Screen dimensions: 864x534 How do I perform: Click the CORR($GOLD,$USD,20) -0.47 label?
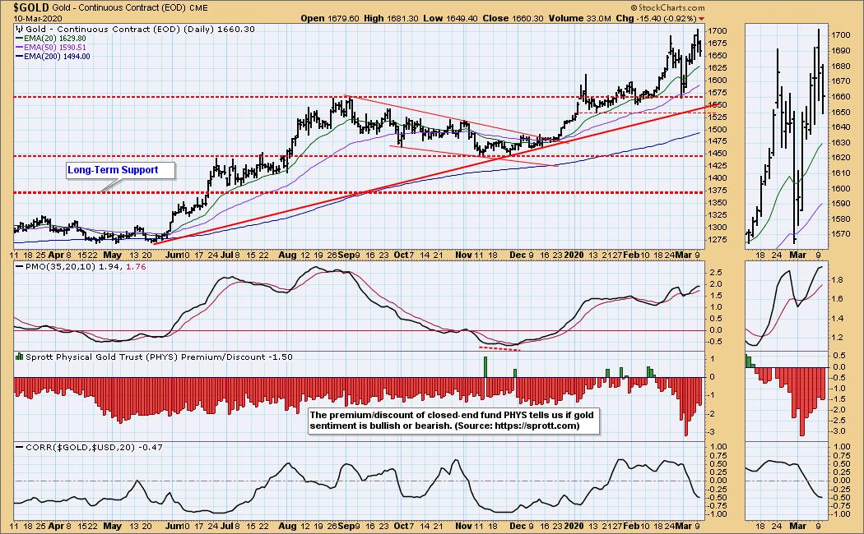94,447
